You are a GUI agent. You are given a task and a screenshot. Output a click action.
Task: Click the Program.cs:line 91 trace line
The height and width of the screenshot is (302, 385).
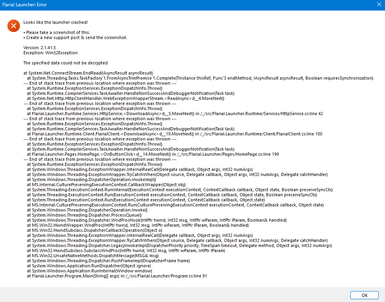[117, 276]
